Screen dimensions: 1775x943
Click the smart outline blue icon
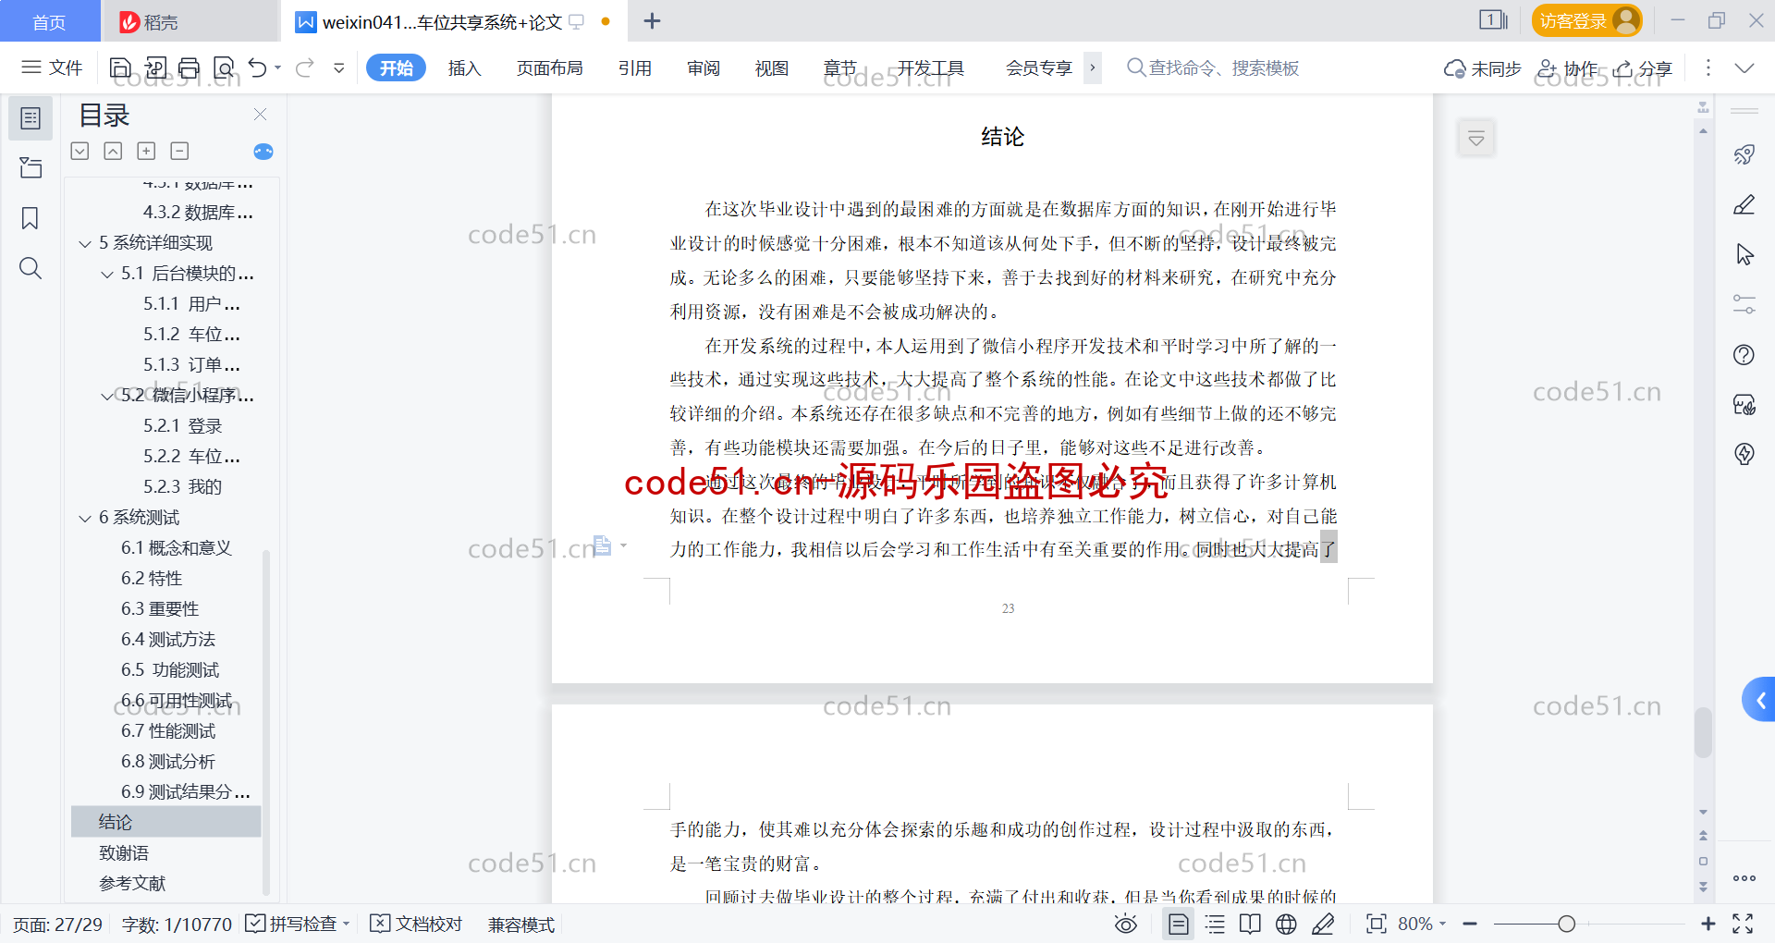pyautogui.click(x=263, y=152)
